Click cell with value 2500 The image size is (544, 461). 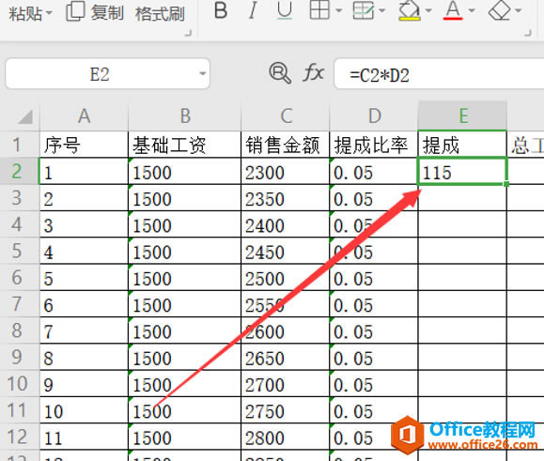click(286, 278)
